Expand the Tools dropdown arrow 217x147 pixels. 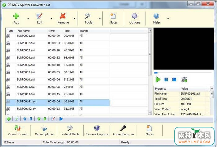(x=100, y=18)
